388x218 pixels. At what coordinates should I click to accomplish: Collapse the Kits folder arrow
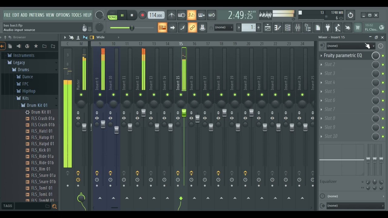pyautogui.click(x=56, y=98)
